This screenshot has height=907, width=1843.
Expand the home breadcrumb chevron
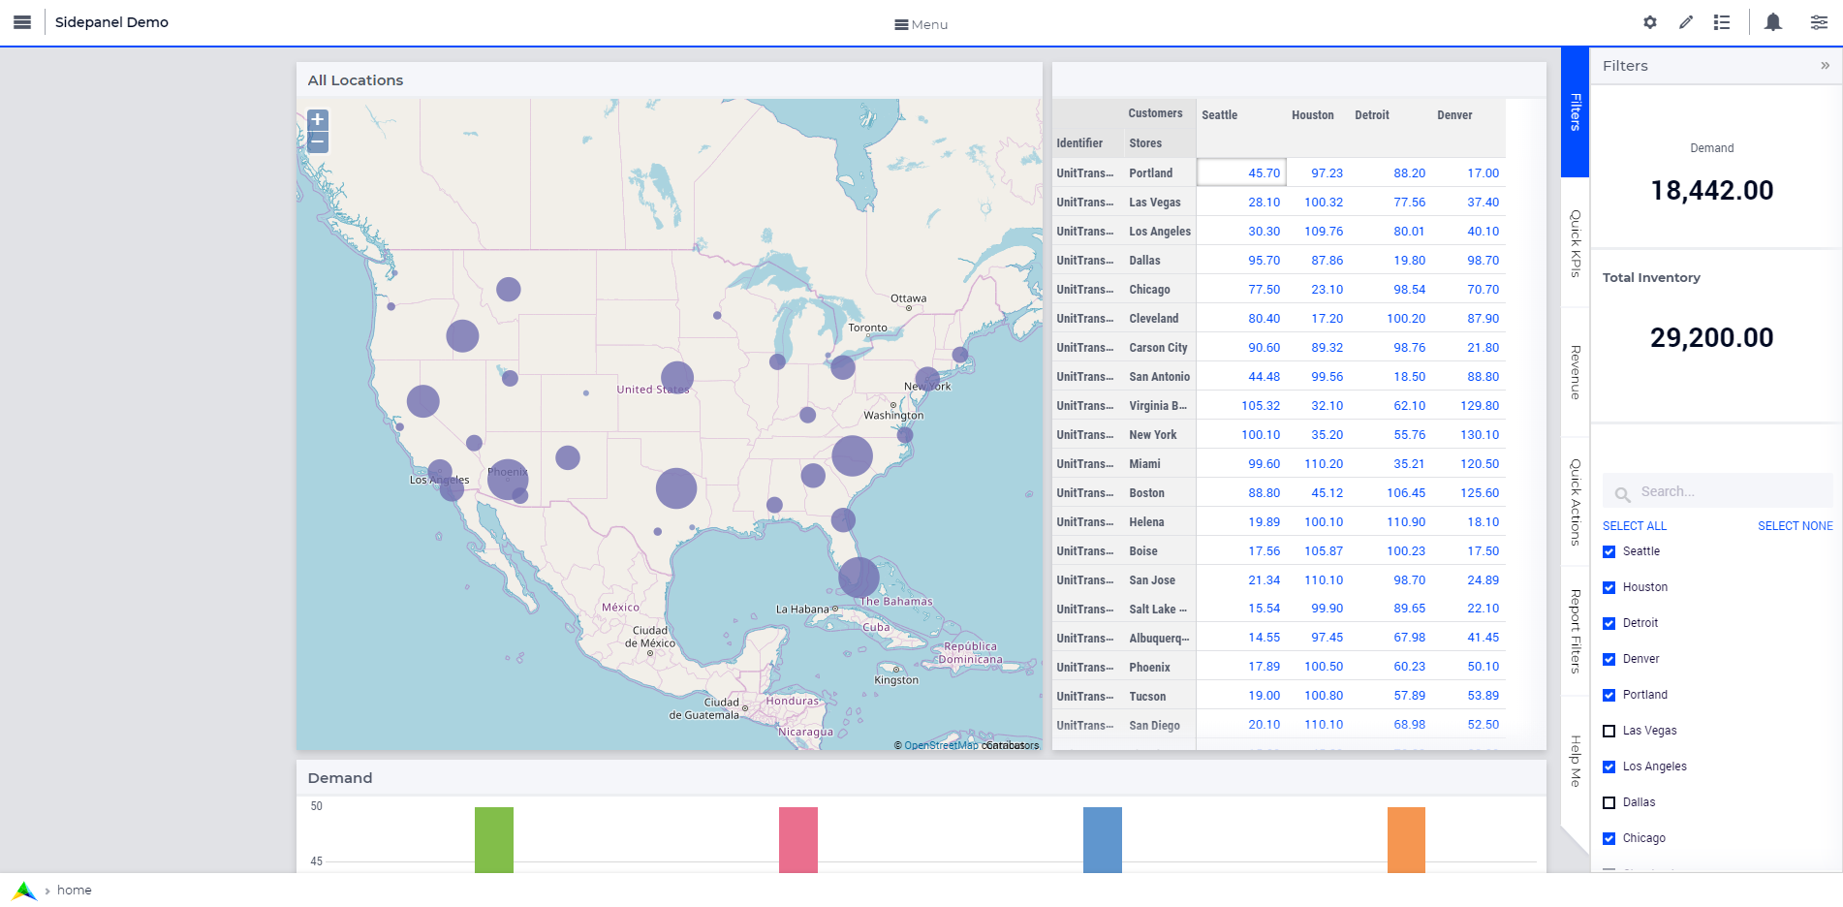(47, 891)
